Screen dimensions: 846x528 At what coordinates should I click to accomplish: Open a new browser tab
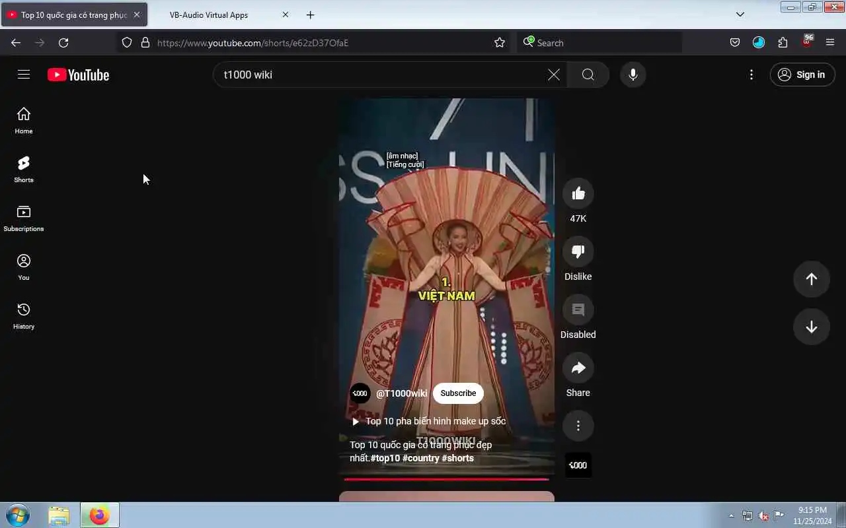[x=311, y=15]
